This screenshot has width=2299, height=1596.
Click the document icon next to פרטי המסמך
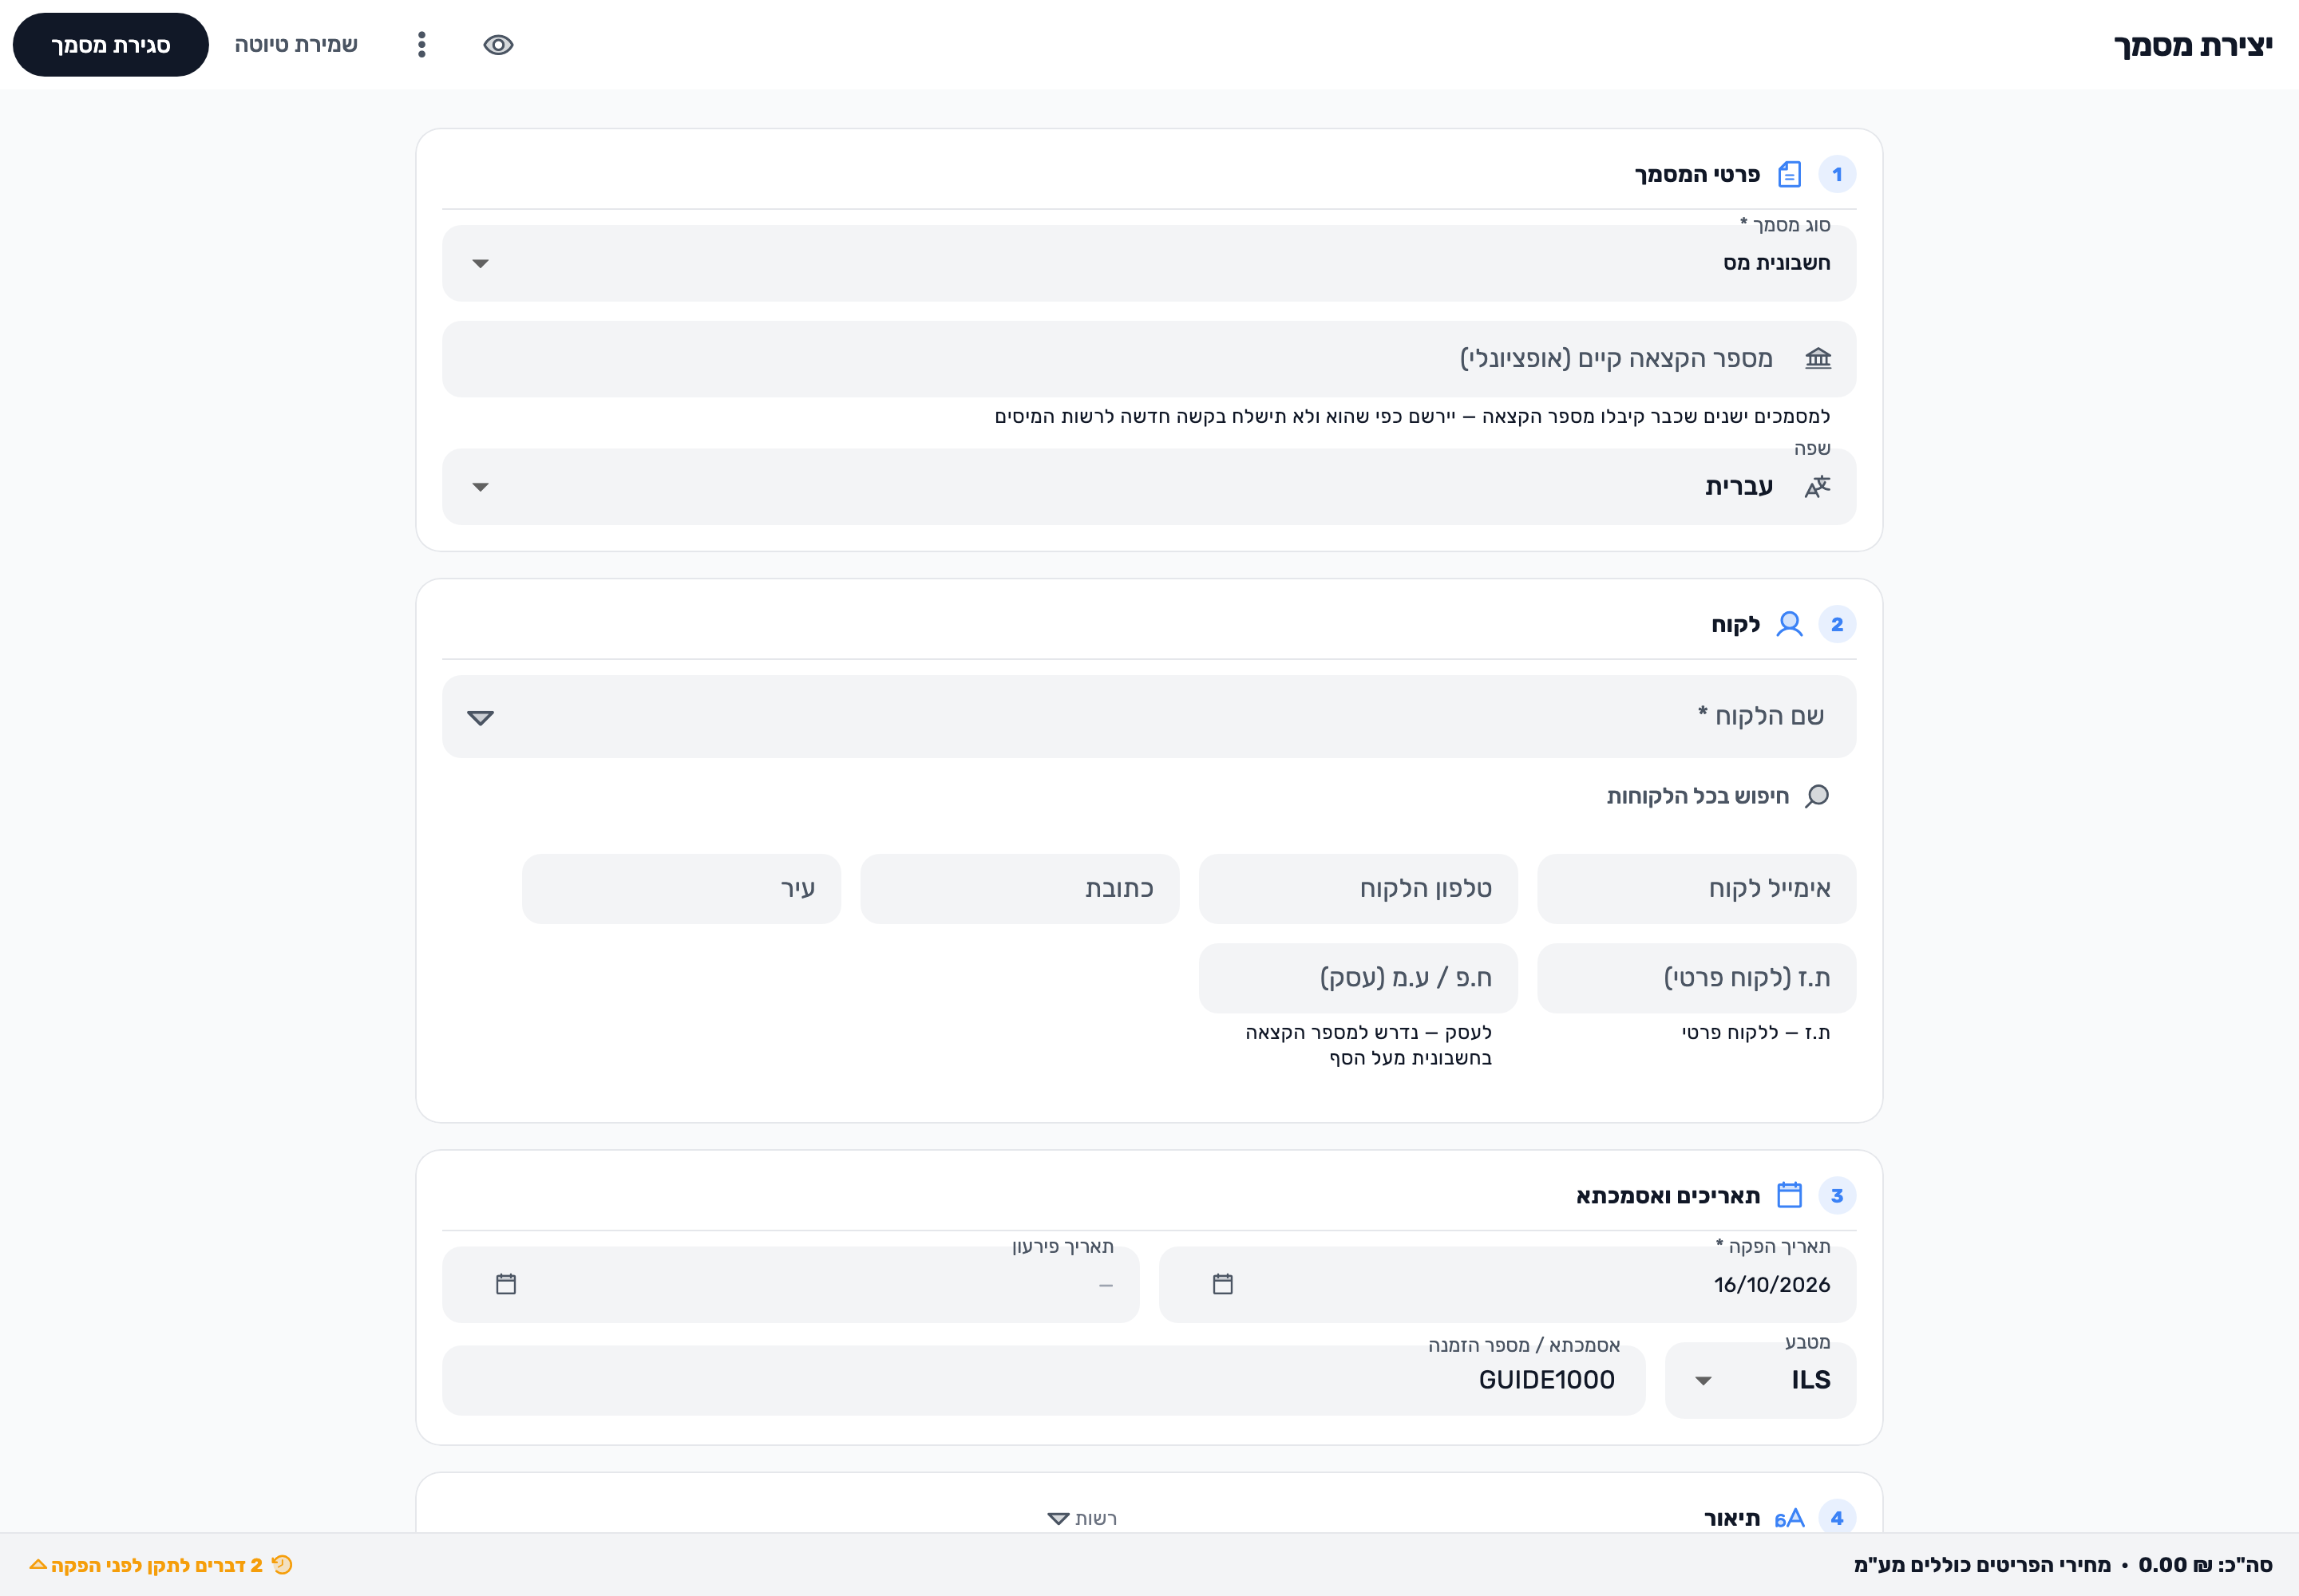pyautogui.click(x=1789, y=175)
